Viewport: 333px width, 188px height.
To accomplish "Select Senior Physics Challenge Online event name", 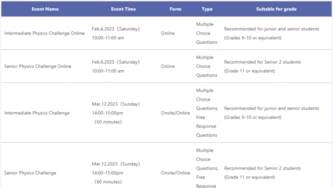I will [x=37, y=66].
